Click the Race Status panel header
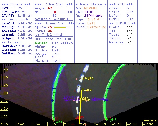 pos(91,4)
